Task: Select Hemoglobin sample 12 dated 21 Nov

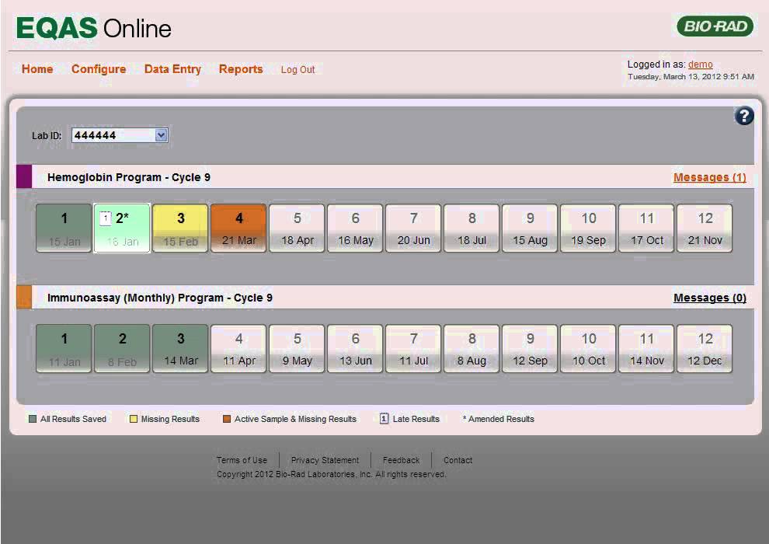Action: (705, 228)
